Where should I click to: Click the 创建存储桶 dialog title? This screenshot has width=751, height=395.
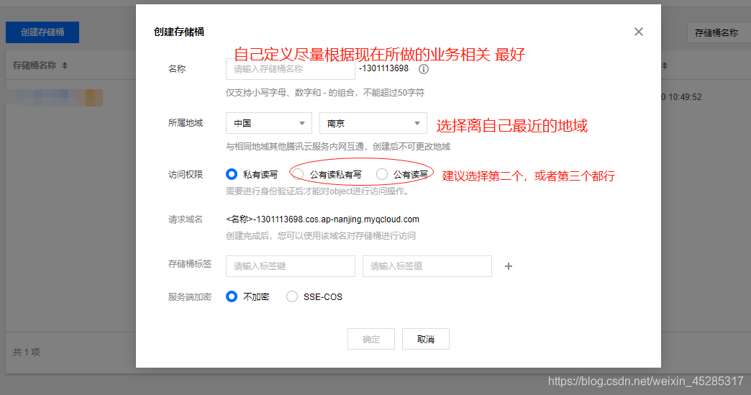(x=179, y=32)
